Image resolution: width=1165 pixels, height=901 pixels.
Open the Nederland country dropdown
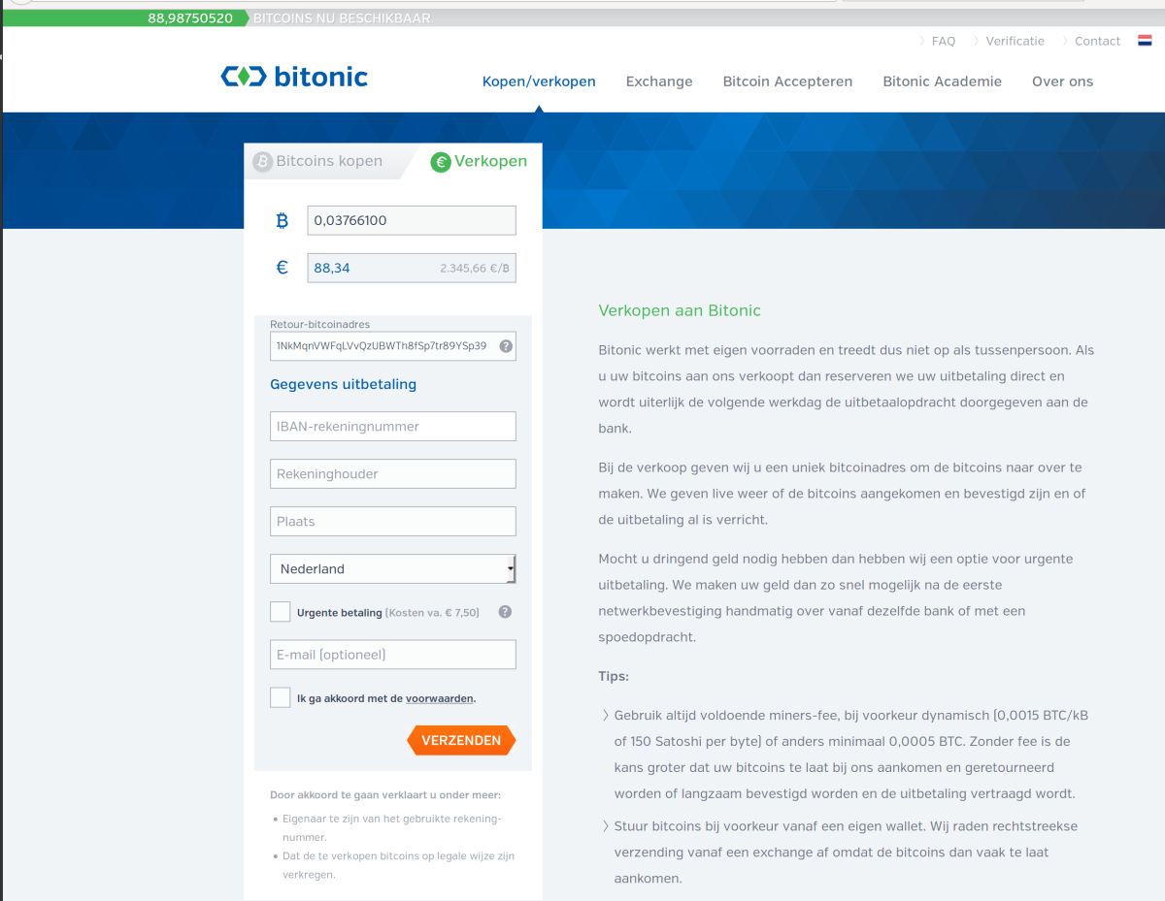[392, 568]
